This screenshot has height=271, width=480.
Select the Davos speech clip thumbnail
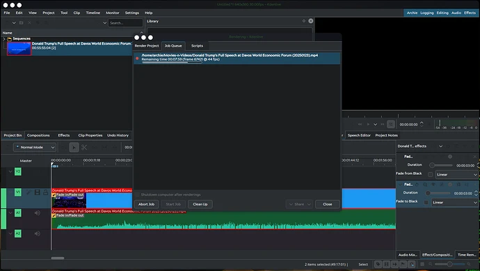(19, 49)
